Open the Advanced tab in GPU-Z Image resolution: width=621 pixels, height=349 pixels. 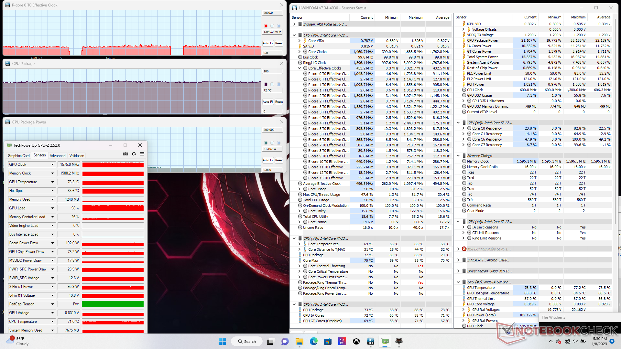point(58,155)
